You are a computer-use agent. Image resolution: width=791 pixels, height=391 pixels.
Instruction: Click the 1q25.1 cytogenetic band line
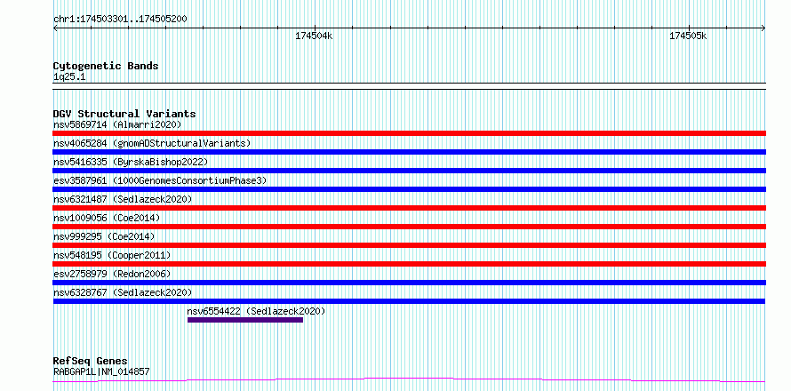(x=409, y=86)
